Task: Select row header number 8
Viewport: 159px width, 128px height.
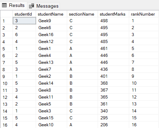Action: (7, 69)
